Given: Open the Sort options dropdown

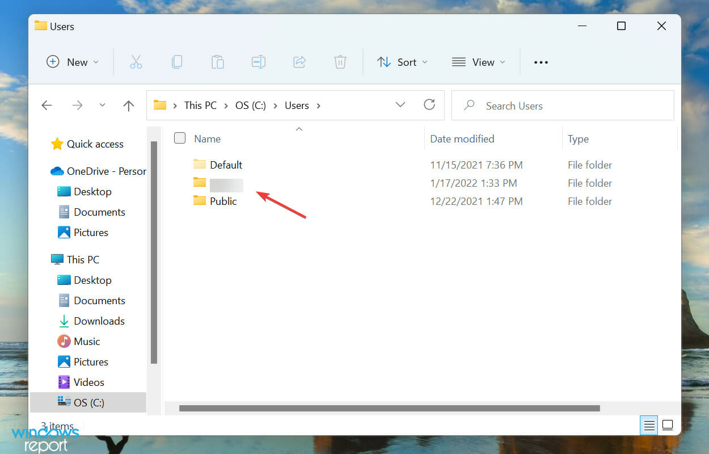Looking at the screenshot, I should pos(403,62).
